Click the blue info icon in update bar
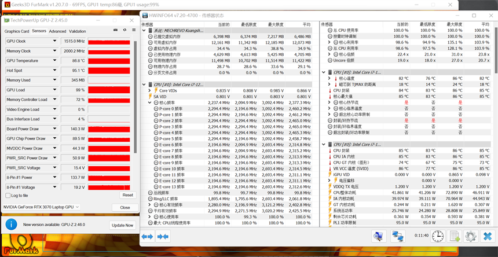Image resolution: width=498 pixels, height=257 pixels. [12, 225]
